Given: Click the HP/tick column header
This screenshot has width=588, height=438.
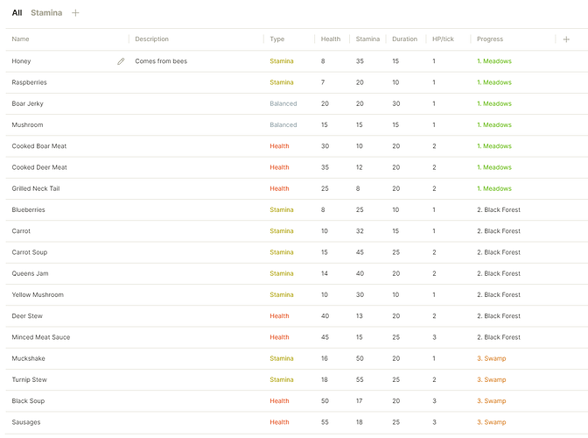Looking at the screenshot, I should [x=443, y=39].
